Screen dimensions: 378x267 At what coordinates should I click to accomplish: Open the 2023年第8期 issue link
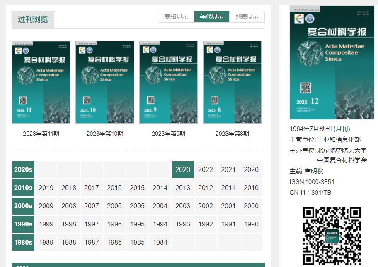(x=232, y=133)
